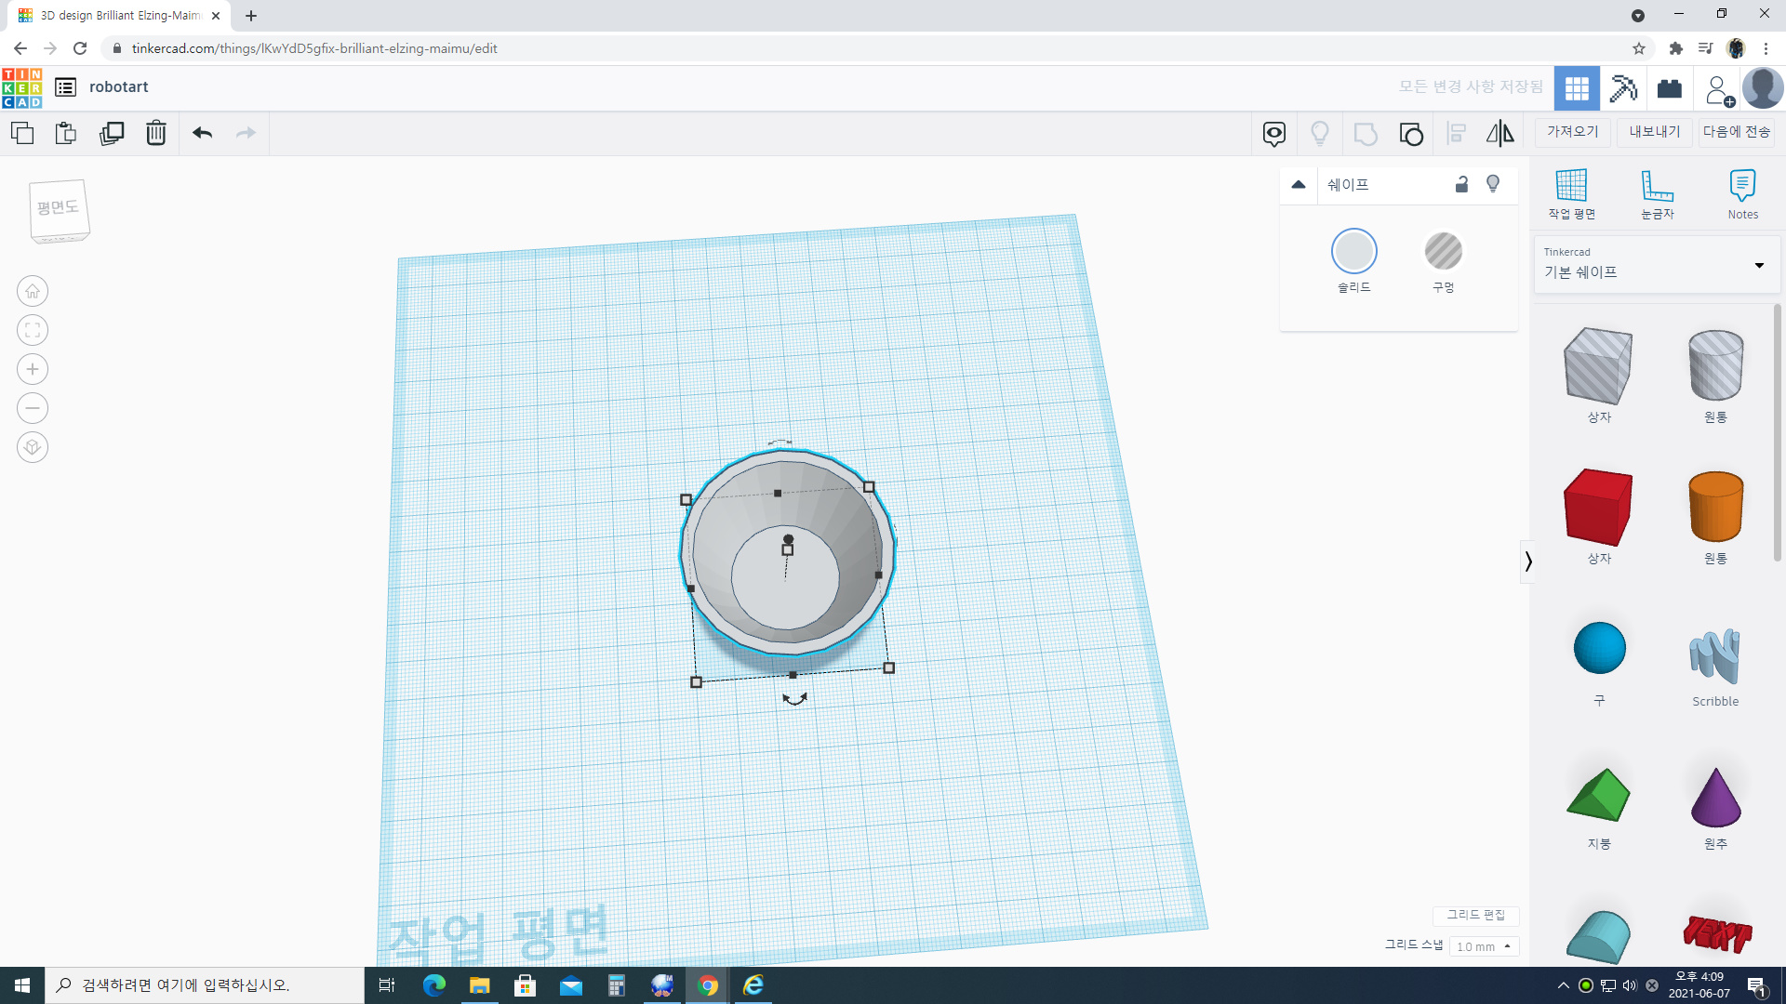Click the trash delete icon
This screenshot has width=1786, height=1004.
(x=155, y=133)
